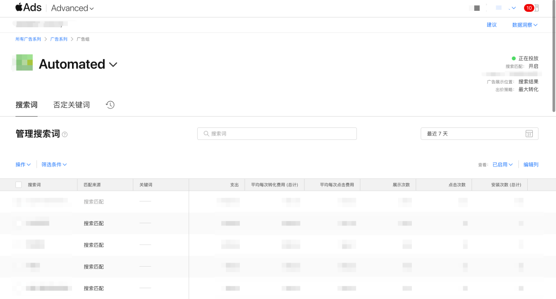Open the history clock icon tab

coord(110,105)
